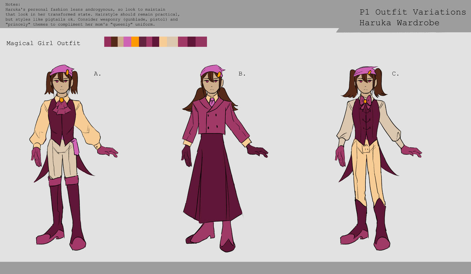Viewport: 471px width, 274px height.
Task: Click the 'P1 Outfit Variations' title
Action: pos(413,12)
